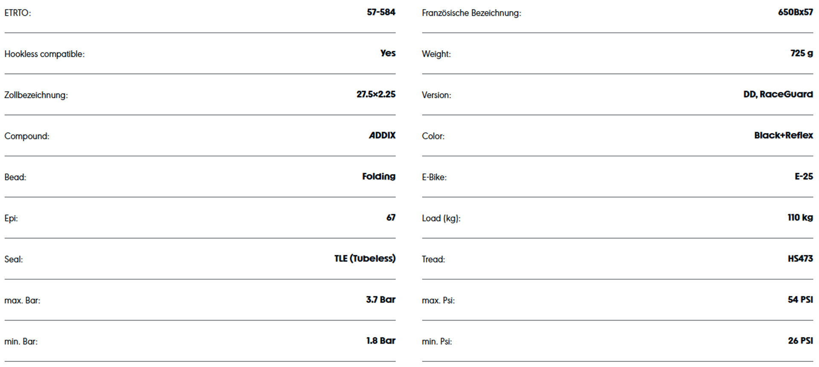Select the ADDIX compound value
This screenshot has height=367, width=819.
tap(382, 136)
